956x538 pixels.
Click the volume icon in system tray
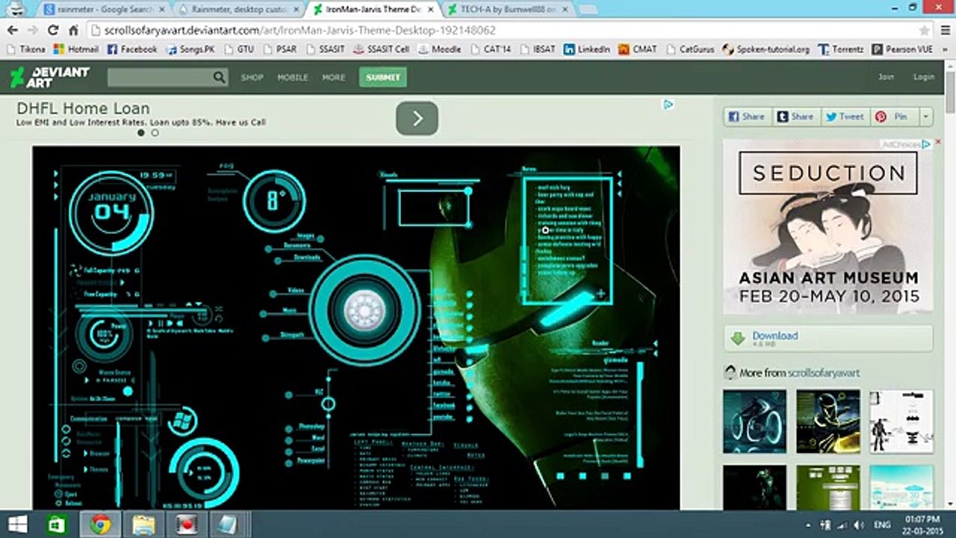click(x=859, y=525)
